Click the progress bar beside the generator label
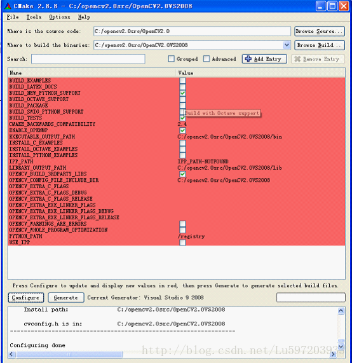The height and width of the screenshot is (363, 352). click(311, 298)
